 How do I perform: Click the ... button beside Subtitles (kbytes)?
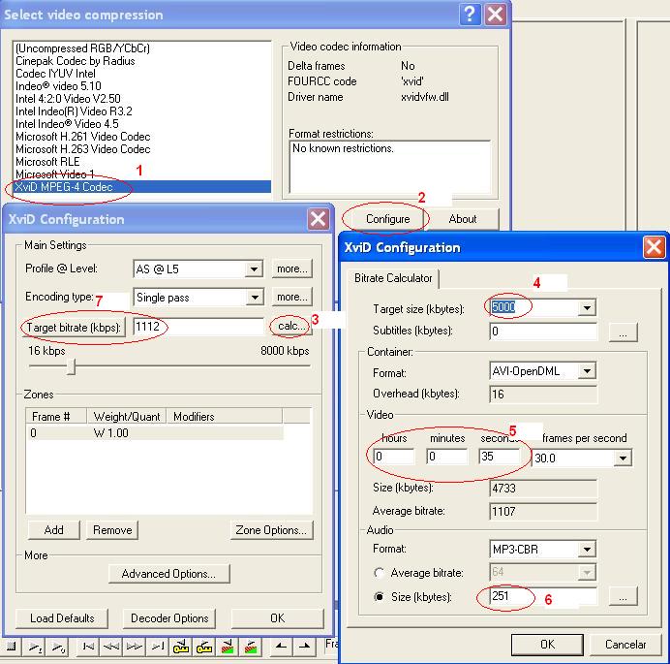coord(623,332)
